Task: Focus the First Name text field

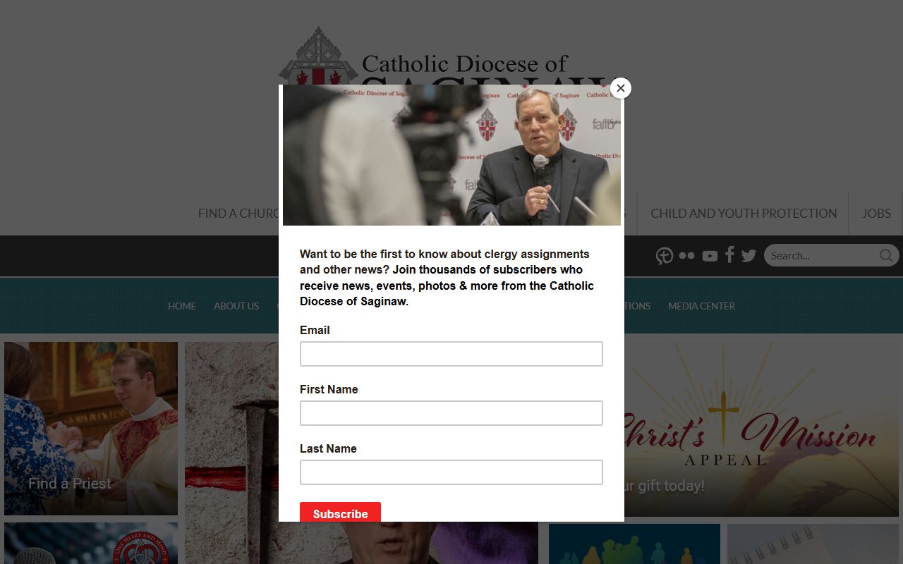Action: click(x=451, y=413)
